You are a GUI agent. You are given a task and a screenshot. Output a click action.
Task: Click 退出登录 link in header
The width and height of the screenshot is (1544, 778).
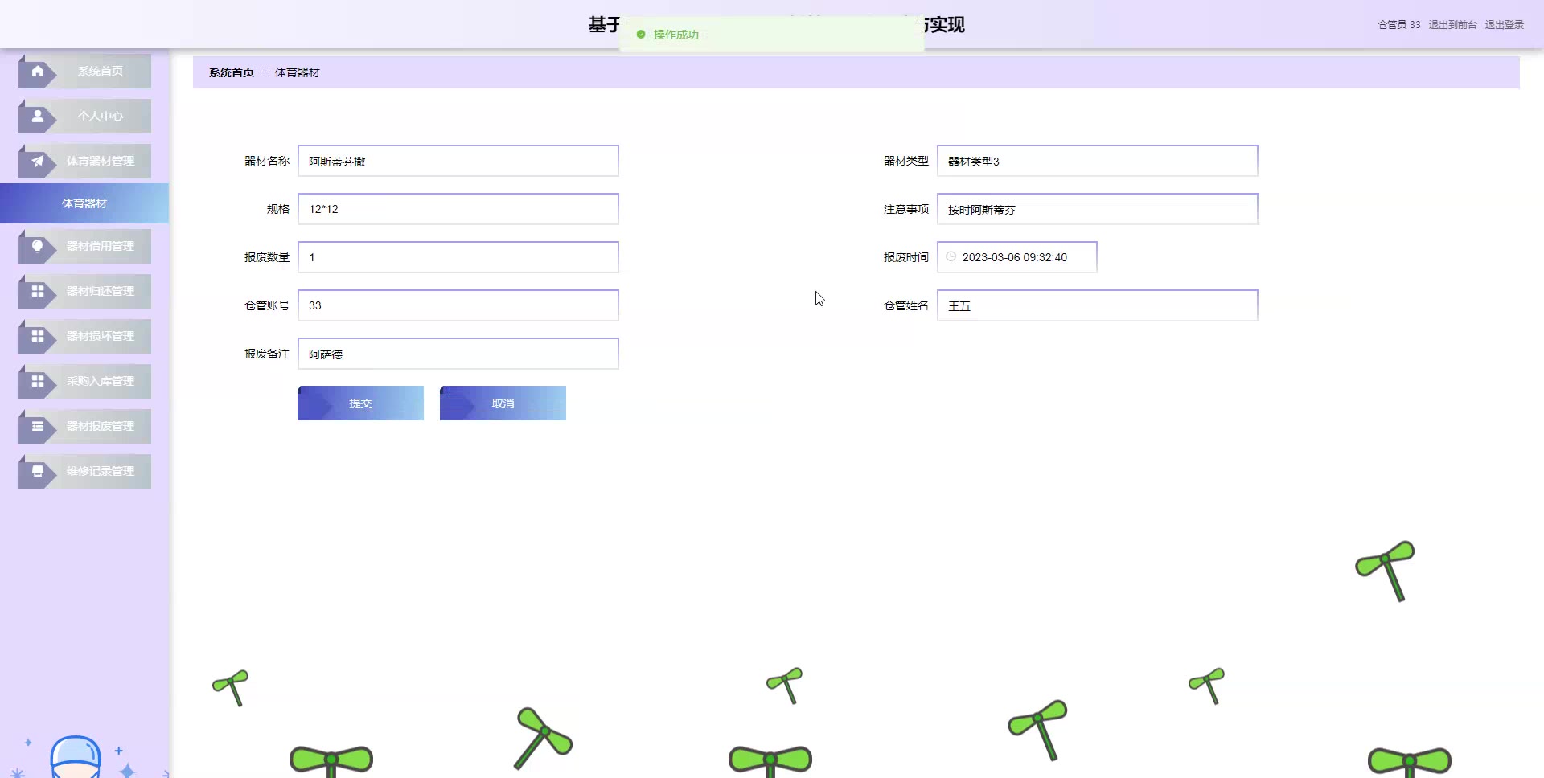pos(1504,25)
